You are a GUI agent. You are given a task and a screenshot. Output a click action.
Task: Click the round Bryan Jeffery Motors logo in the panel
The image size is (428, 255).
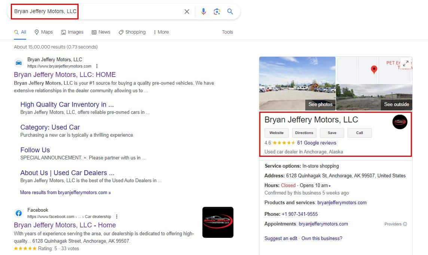point(400,122)
